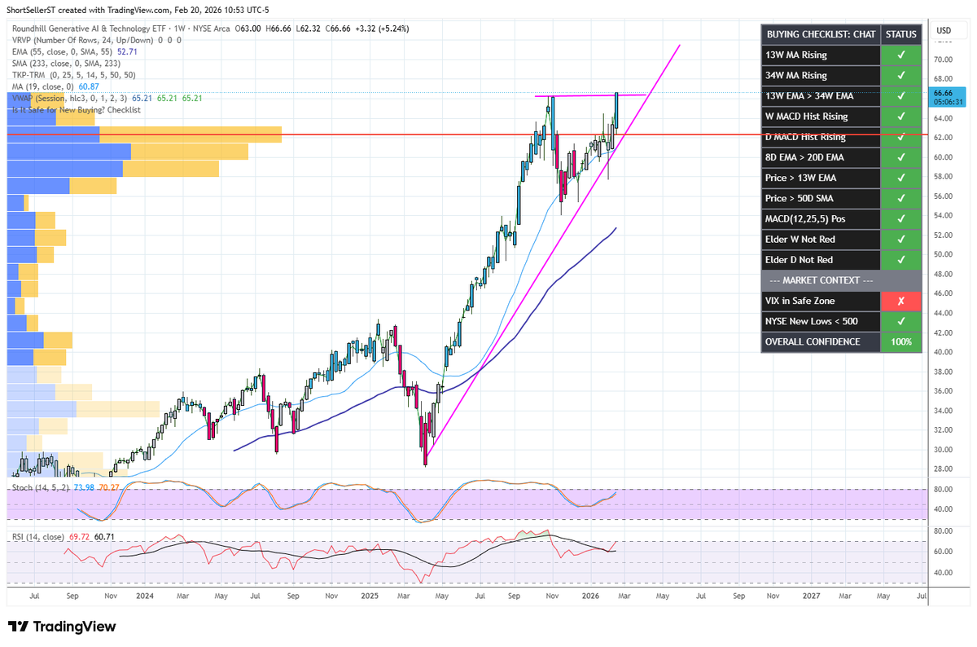This screenshot has width=977, height=647.
Task: Click the checkmark status for 13W MA Rising
Action: (x=901, y=55)
